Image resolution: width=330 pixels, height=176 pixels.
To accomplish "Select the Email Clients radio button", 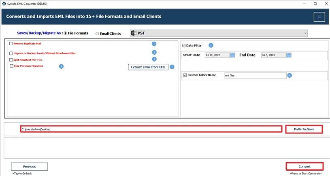I will tap(97, 34).
